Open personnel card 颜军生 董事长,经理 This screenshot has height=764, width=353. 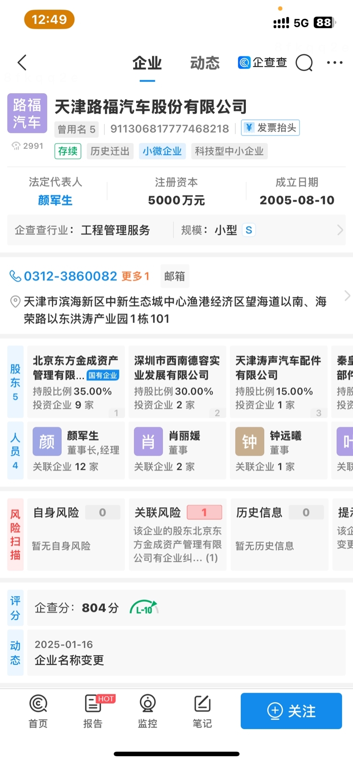[x=76, y=451]
